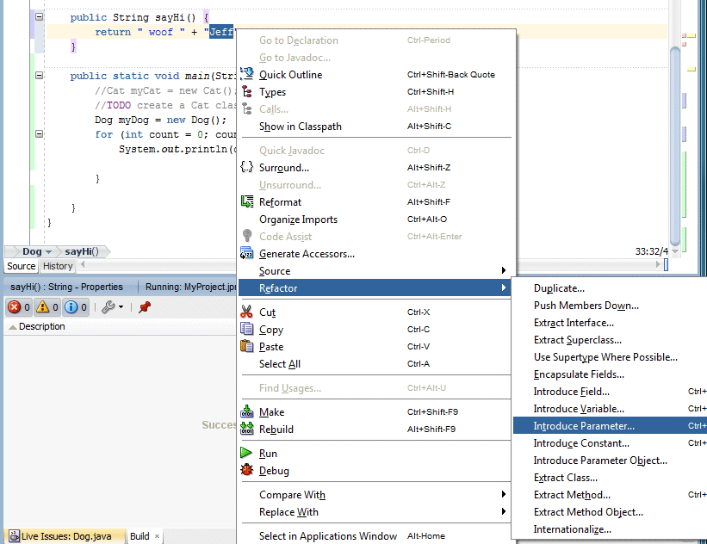Choose Extract Superclass...
707x544 pixels.
[610, 339]
